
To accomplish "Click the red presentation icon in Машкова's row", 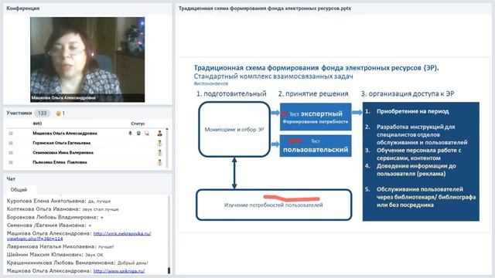I will (x=147, y=134).
